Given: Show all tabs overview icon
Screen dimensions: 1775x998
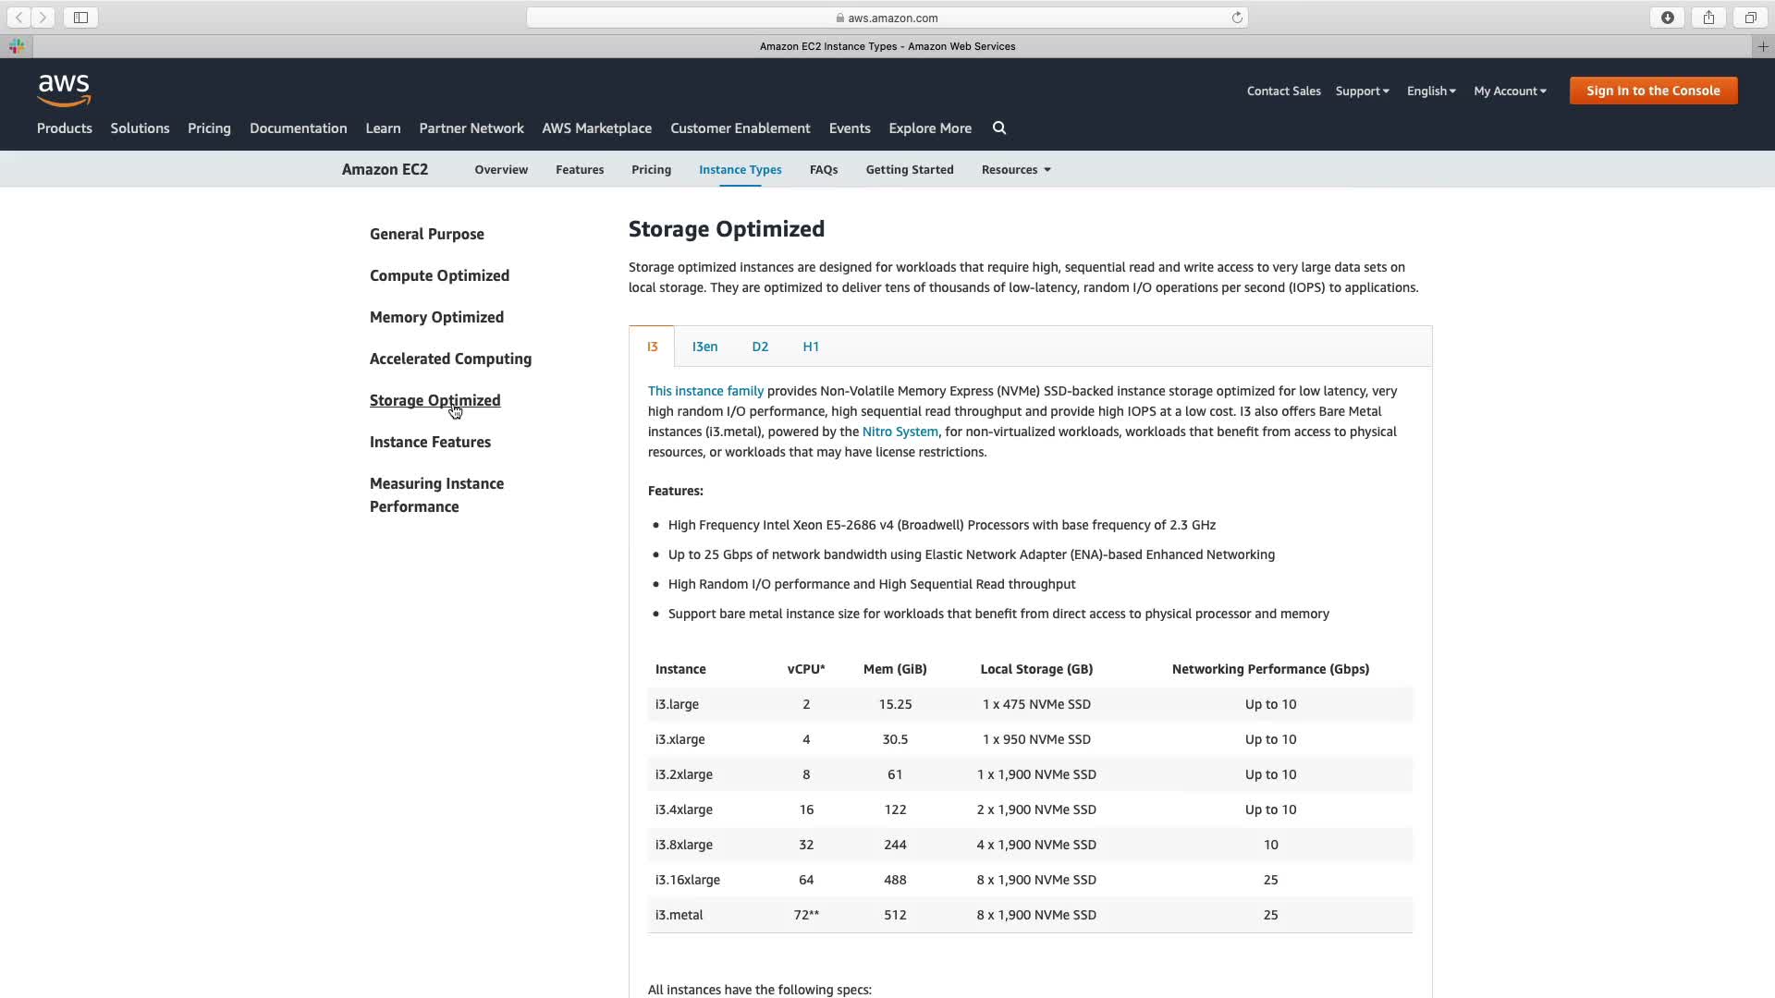Looking at the screenshot, I should (1750, 18).
